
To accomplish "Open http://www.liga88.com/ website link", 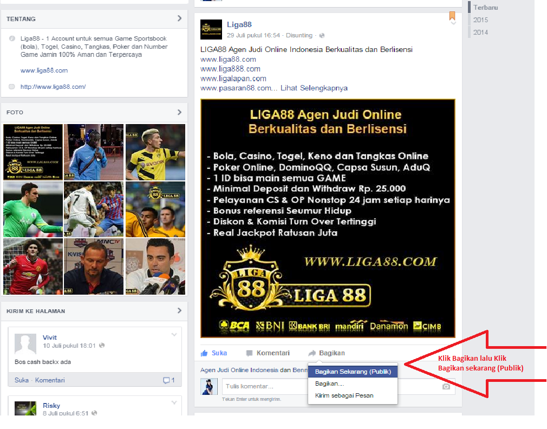I will pyautogui.click(x=53, y=87).
